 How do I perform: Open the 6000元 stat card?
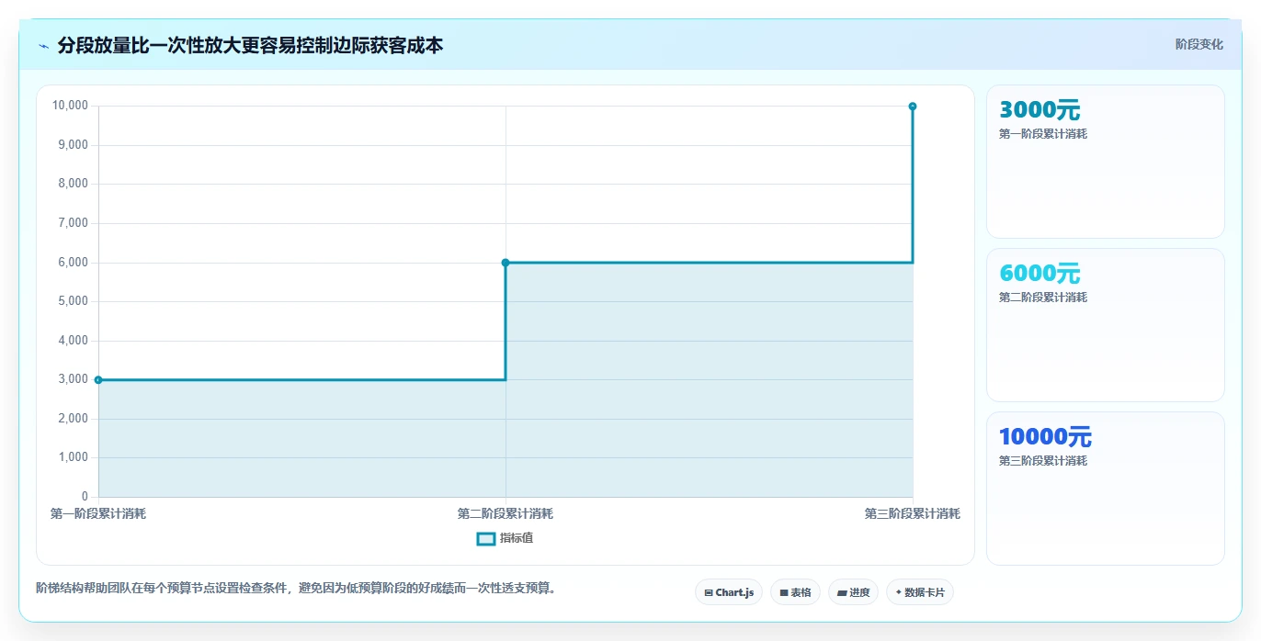(1106, 325)
